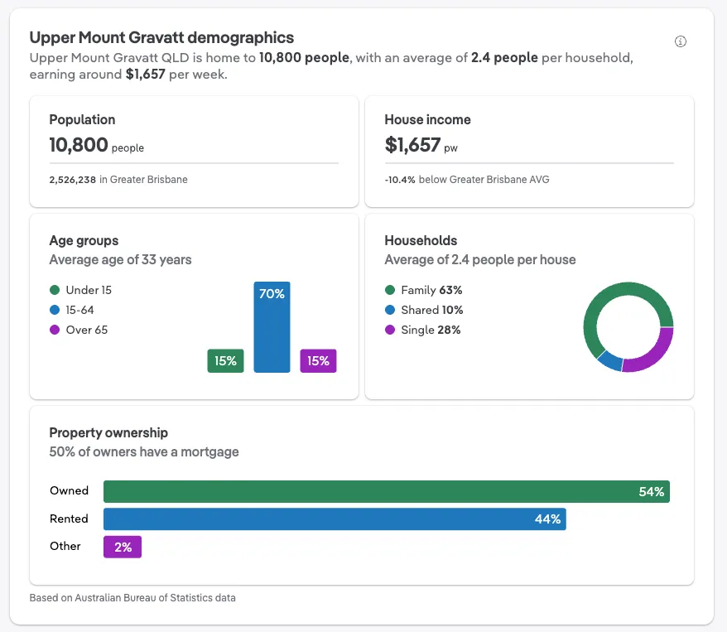The height and width of the screenshot is (632, 727).
Task: Click the 70% blue age bar
Action: coord(272,327)
